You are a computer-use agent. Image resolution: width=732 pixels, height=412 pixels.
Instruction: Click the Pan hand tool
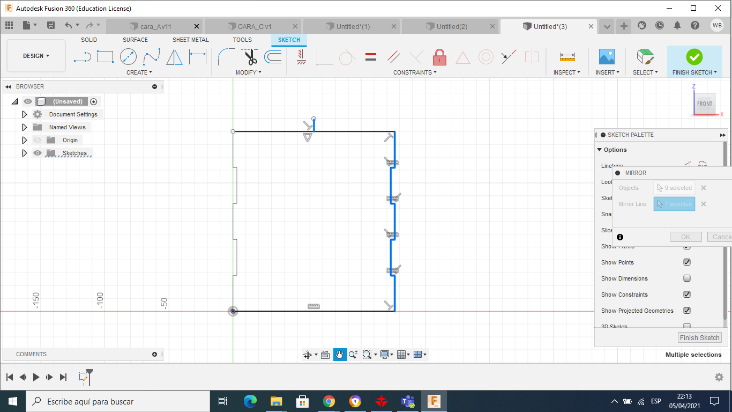point(340,355)
